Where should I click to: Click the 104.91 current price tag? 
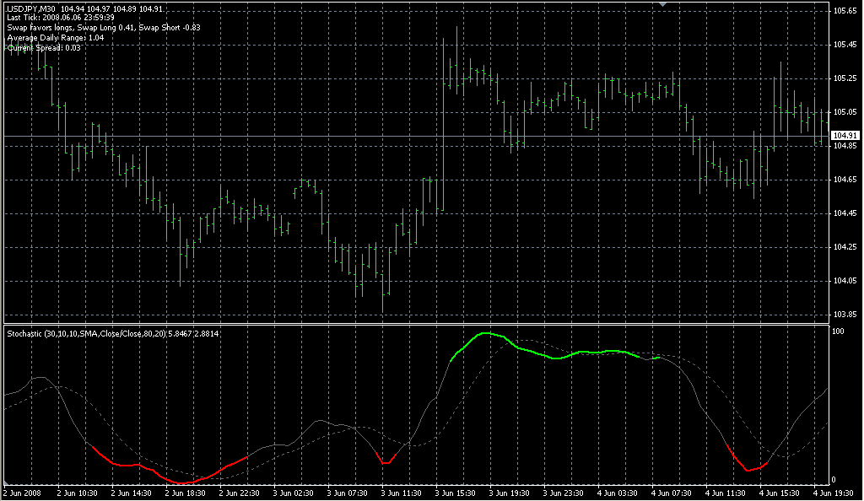[x=845, y=136]
